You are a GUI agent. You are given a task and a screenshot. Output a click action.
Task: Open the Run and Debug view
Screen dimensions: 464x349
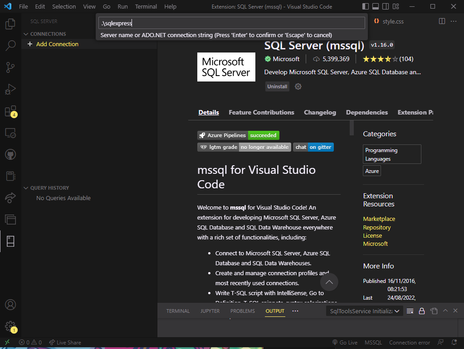10,89
